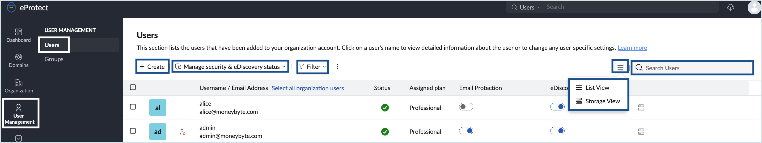Click the Create button
This screenshot has width=762, height=143.
[152, 67]
